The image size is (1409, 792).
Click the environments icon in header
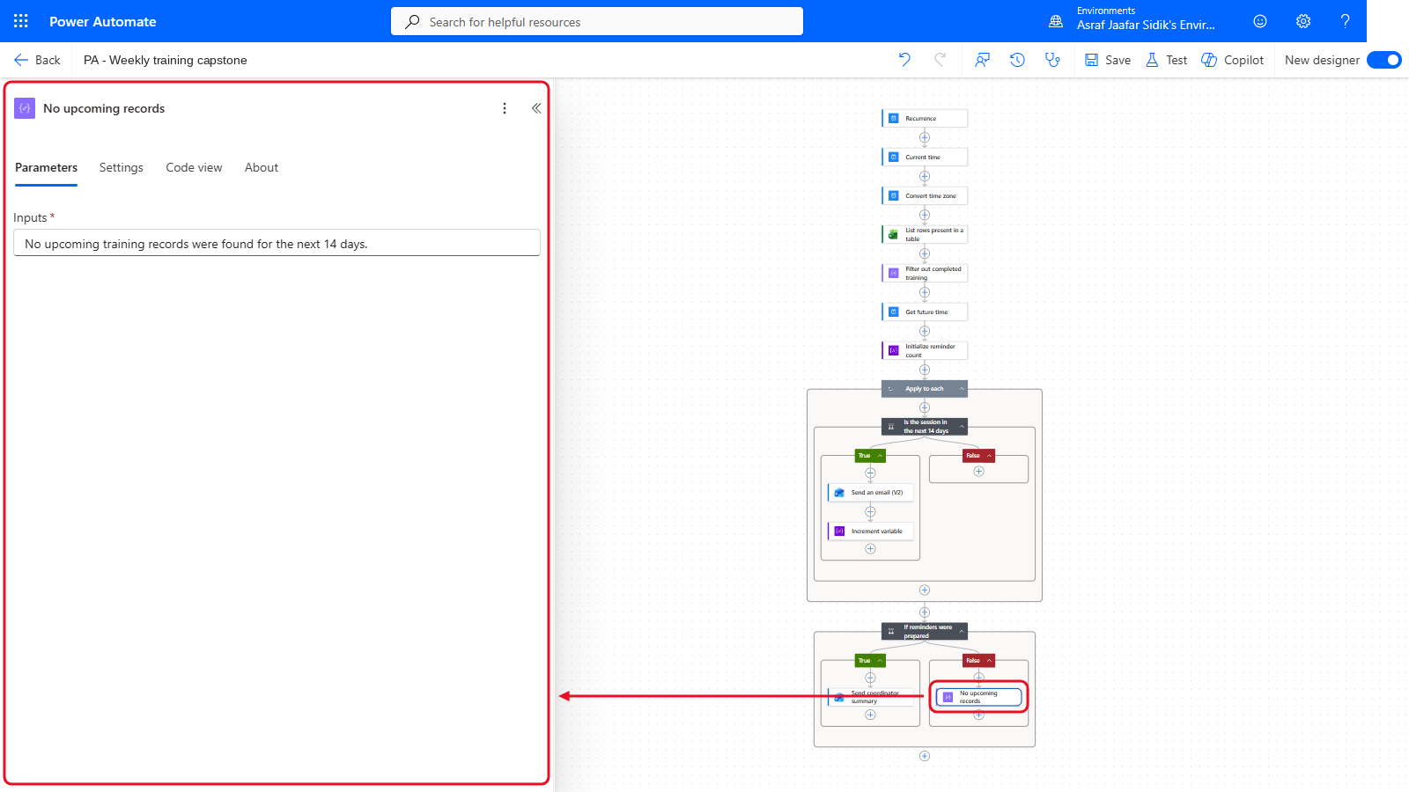(x=1056, y=21)
